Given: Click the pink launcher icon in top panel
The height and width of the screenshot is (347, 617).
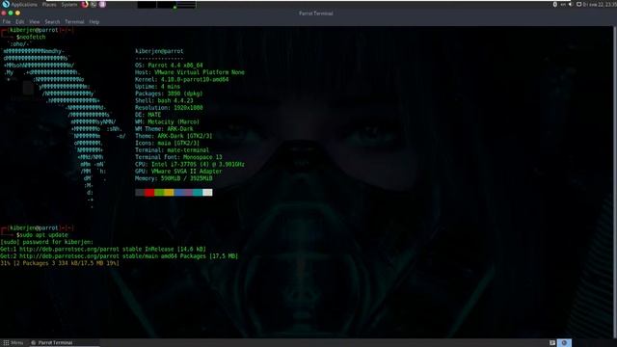Looking at the screenshot, I should [x=102, y=4].
